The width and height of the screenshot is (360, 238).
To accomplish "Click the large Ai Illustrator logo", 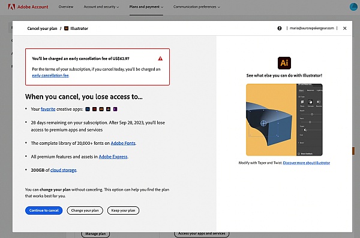I will tap(284, 63).
